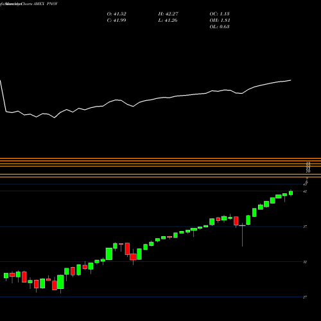Click the 32 price axis label
This screenshot has width=321, height=321.
(x=305, y=262)
